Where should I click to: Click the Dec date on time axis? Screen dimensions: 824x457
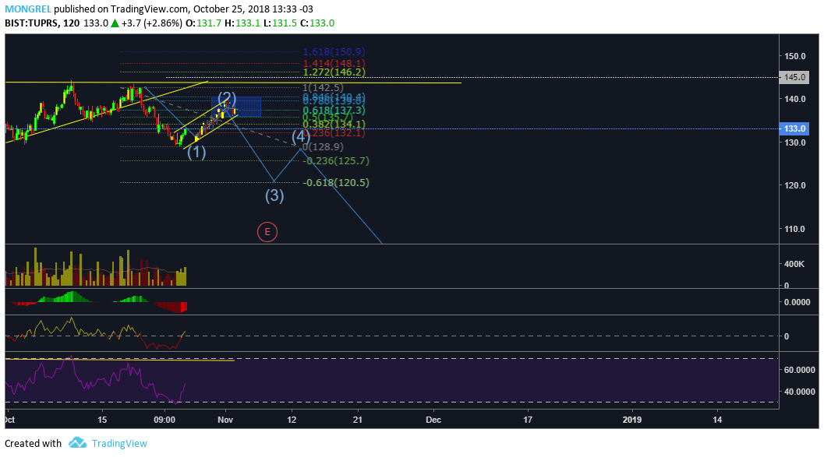(x=433, y=420)
